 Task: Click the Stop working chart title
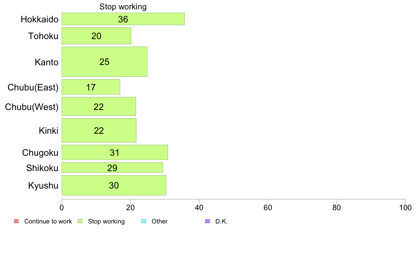click(x=123, y=7)
